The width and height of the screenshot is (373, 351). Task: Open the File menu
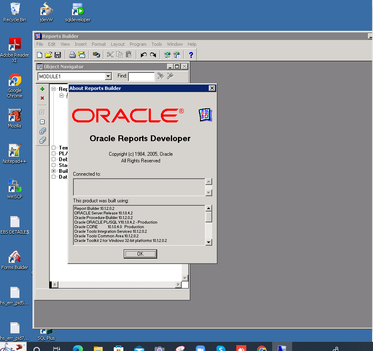pos(40,44)
